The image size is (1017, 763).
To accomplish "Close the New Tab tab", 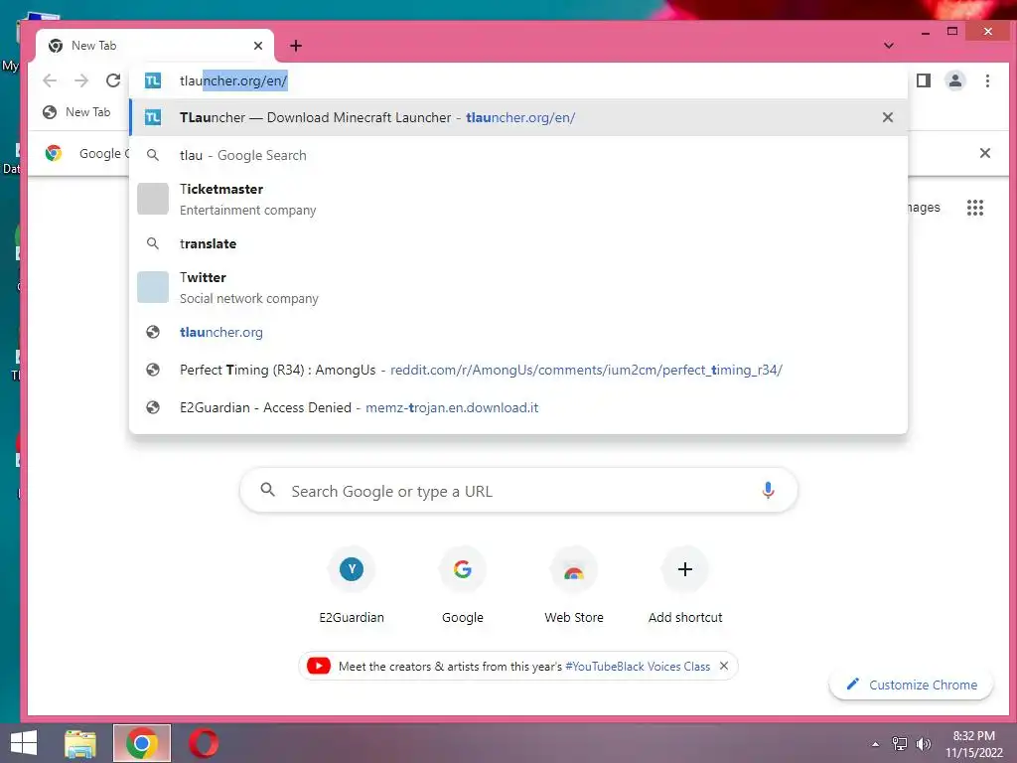I will pyautogui.click(x=258, y=46).
